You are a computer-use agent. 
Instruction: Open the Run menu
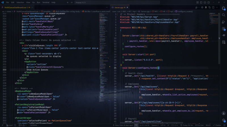39,3
